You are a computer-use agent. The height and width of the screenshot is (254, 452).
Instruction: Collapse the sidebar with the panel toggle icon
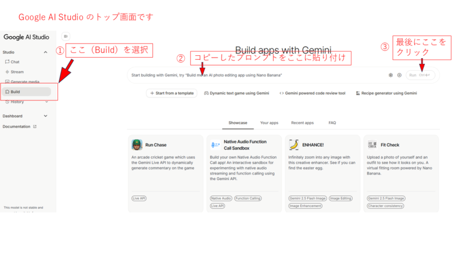[x=66, y=36]
